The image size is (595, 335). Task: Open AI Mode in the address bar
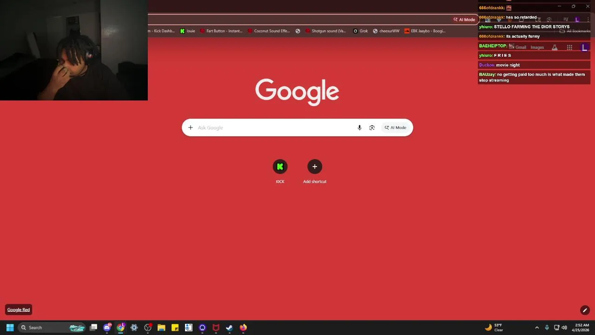click(x=464, y=20)
